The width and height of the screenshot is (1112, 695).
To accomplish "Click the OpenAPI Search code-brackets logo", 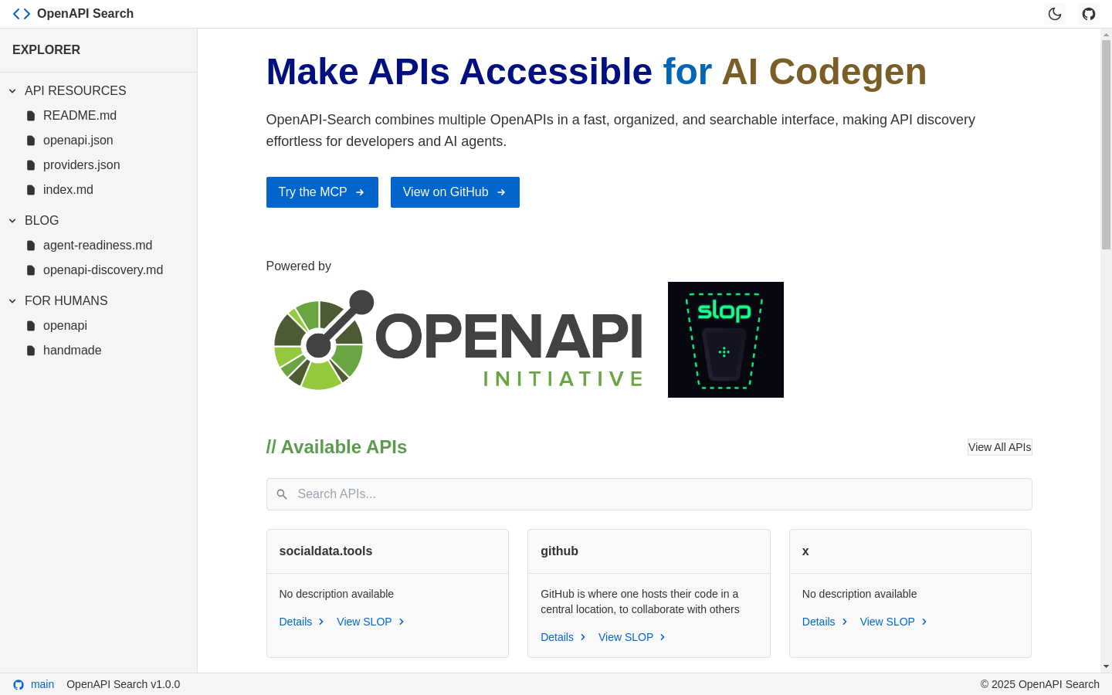I will click(22, 14).
